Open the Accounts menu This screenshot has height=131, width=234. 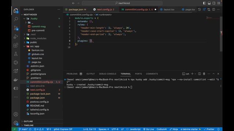(x=16, y=114)
